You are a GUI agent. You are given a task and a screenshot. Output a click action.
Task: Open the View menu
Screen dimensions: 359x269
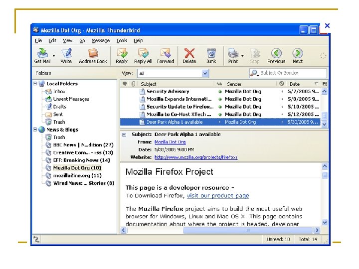point(67,40)
